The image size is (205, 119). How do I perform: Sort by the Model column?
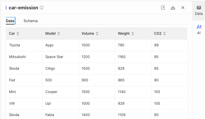coord(59,34)
